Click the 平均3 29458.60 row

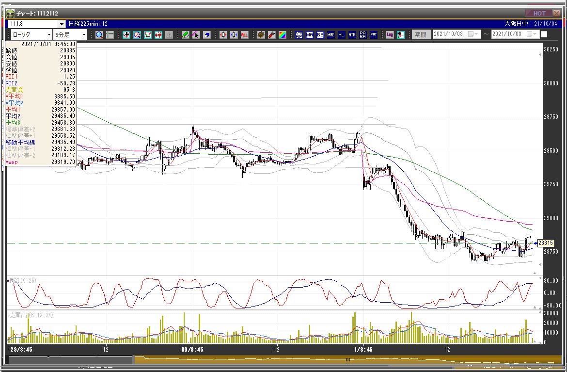[41, 123]
